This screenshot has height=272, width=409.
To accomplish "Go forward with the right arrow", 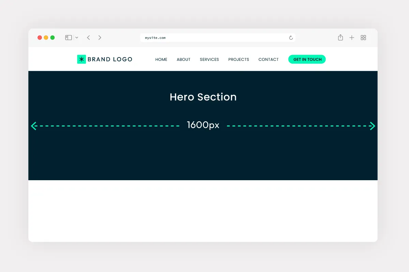I will click(x=100, y=38).
